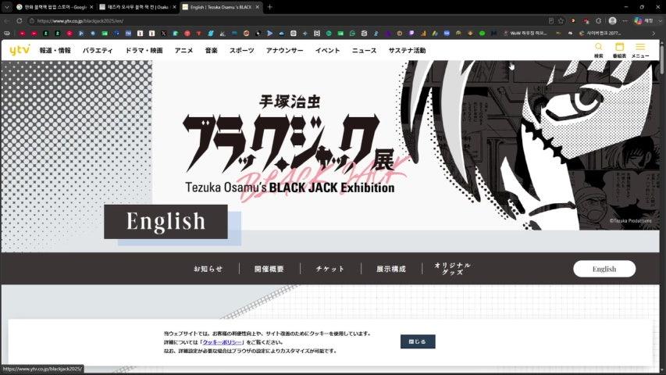View site info via the lock icon
This screenshot has width=666, height=375.
(31, 20)
